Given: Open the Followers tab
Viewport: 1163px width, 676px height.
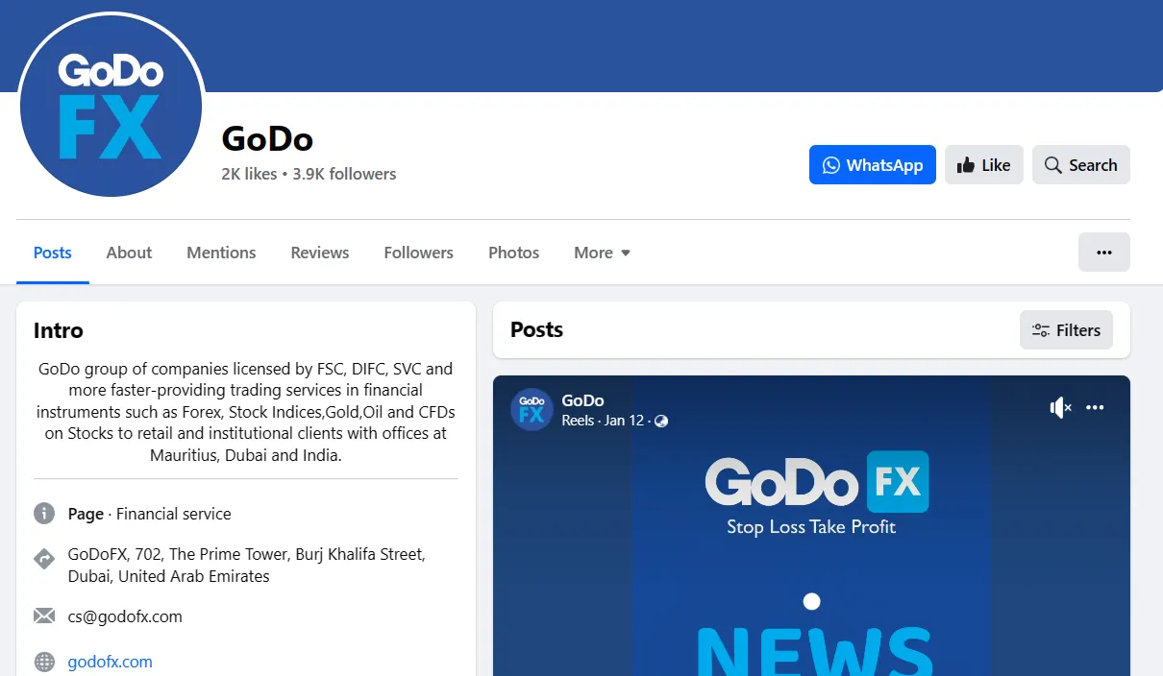Looking at the screenshot, I should pyautogui.click(x=418, y=253).
